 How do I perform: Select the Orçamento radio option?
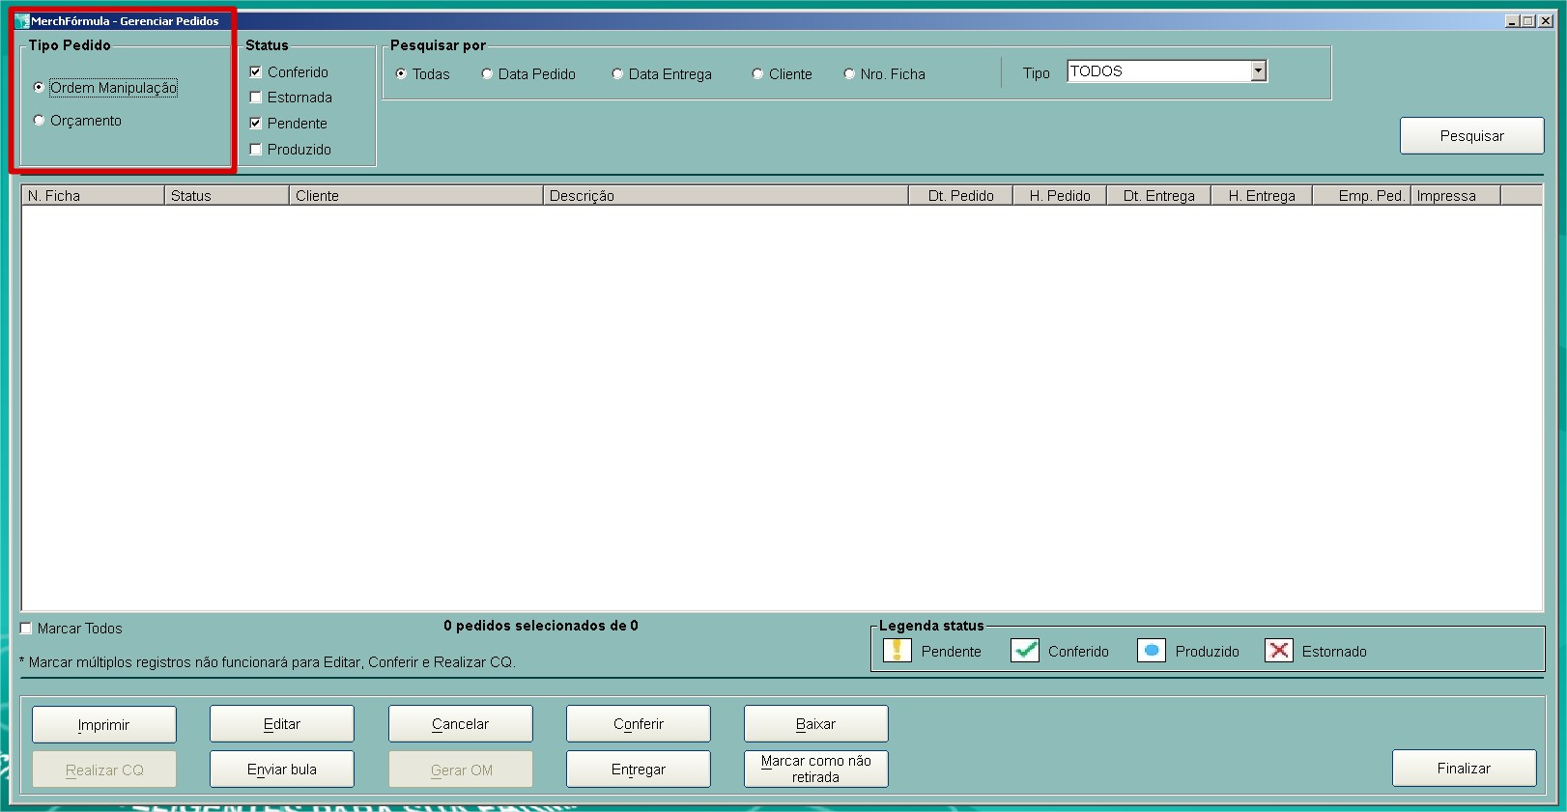(40, 121)
